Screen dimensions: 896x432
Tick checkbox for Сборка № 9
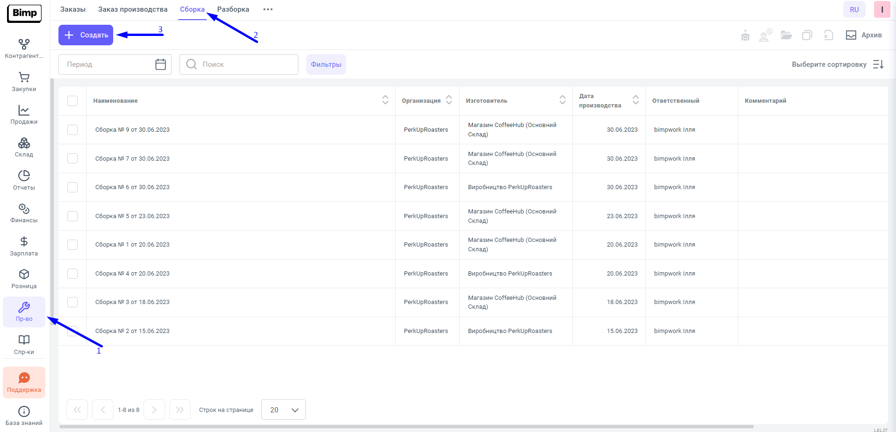pos(72,130)
